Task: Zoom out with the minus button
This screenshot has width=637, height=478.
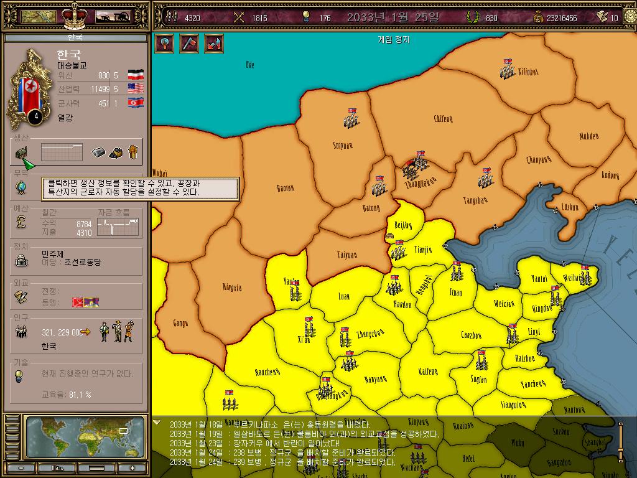Action: tap(21, 468)
